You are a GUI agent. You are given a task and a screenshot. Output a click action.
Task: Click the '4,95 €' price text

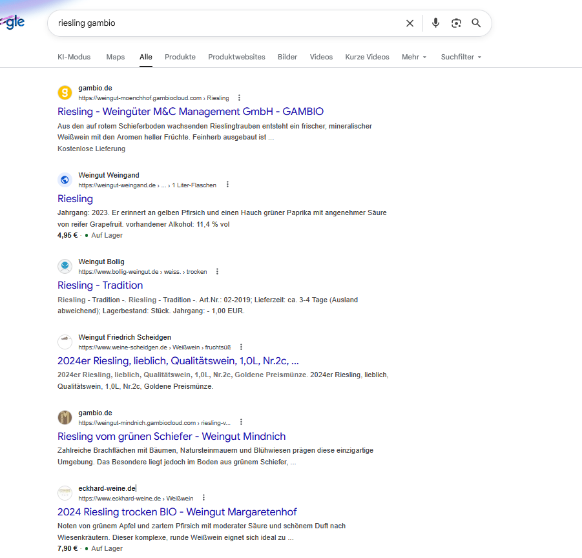coord(68,235)
